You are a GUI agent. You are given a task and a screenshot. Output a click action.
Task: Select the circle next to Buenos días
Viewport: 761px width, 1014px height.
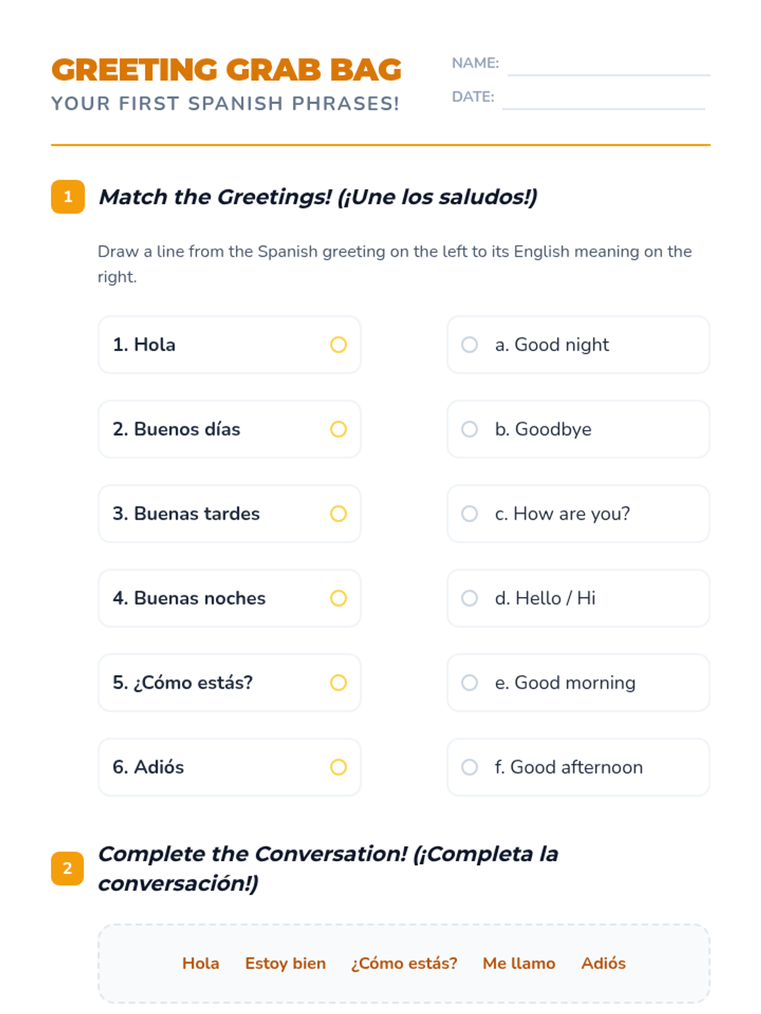(x=339, y=429)
